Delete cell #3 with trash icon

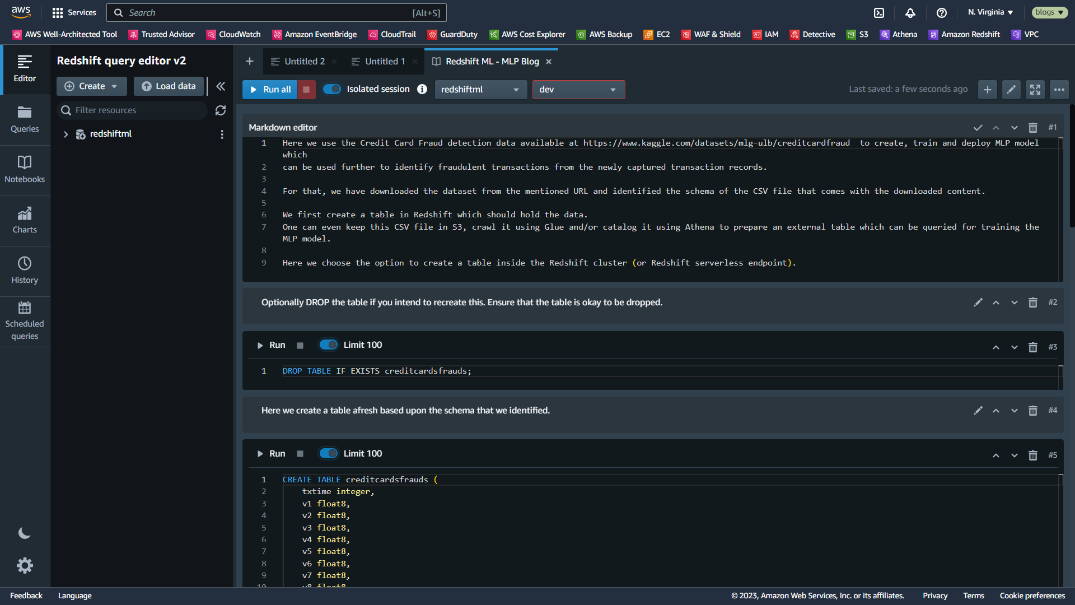coord(1033,347)
